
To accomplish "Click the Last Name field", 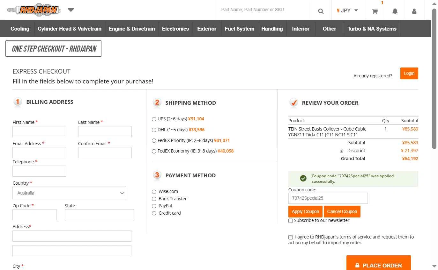I will click(x=105, y=131).
